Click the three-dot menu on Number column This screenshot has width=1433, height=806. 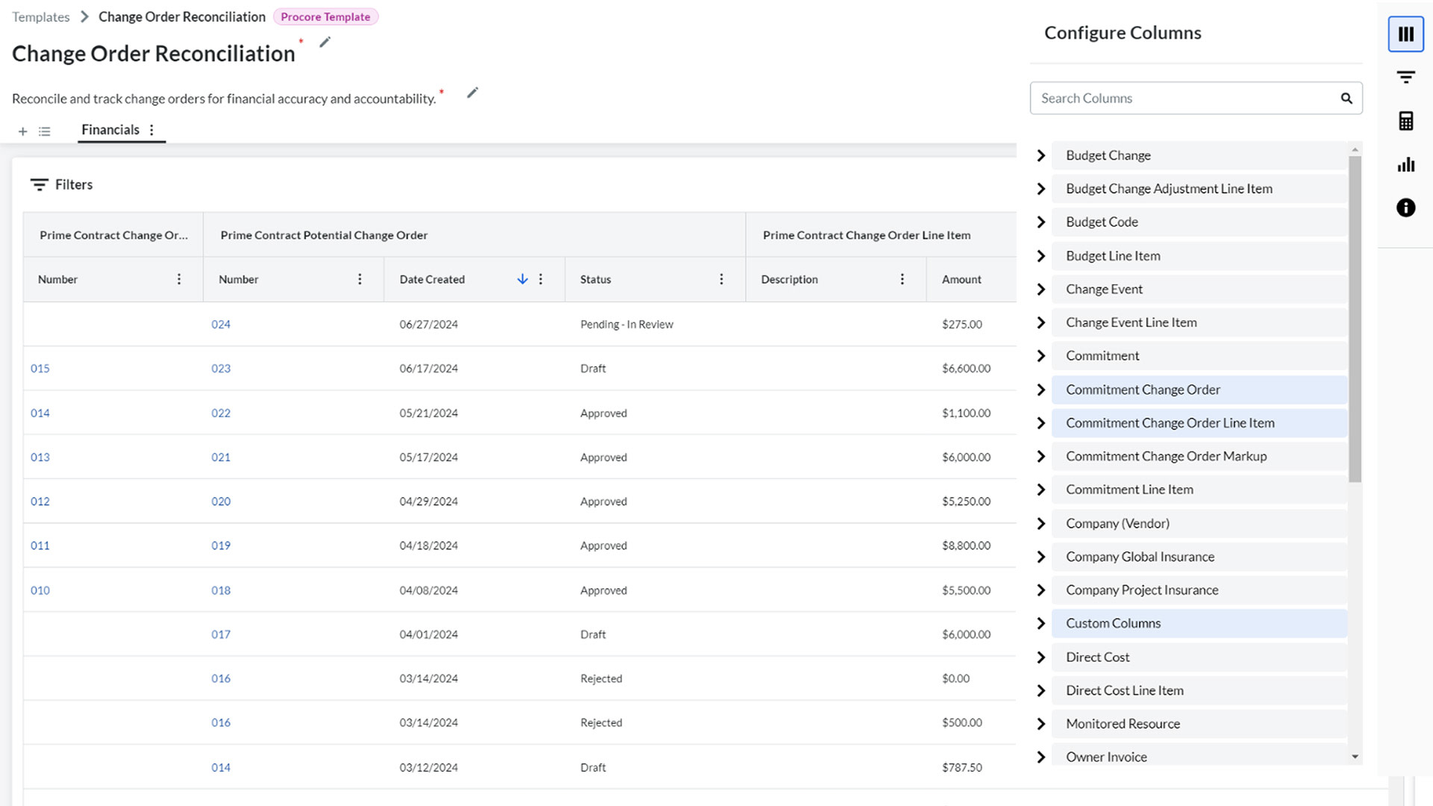[178, 280]
